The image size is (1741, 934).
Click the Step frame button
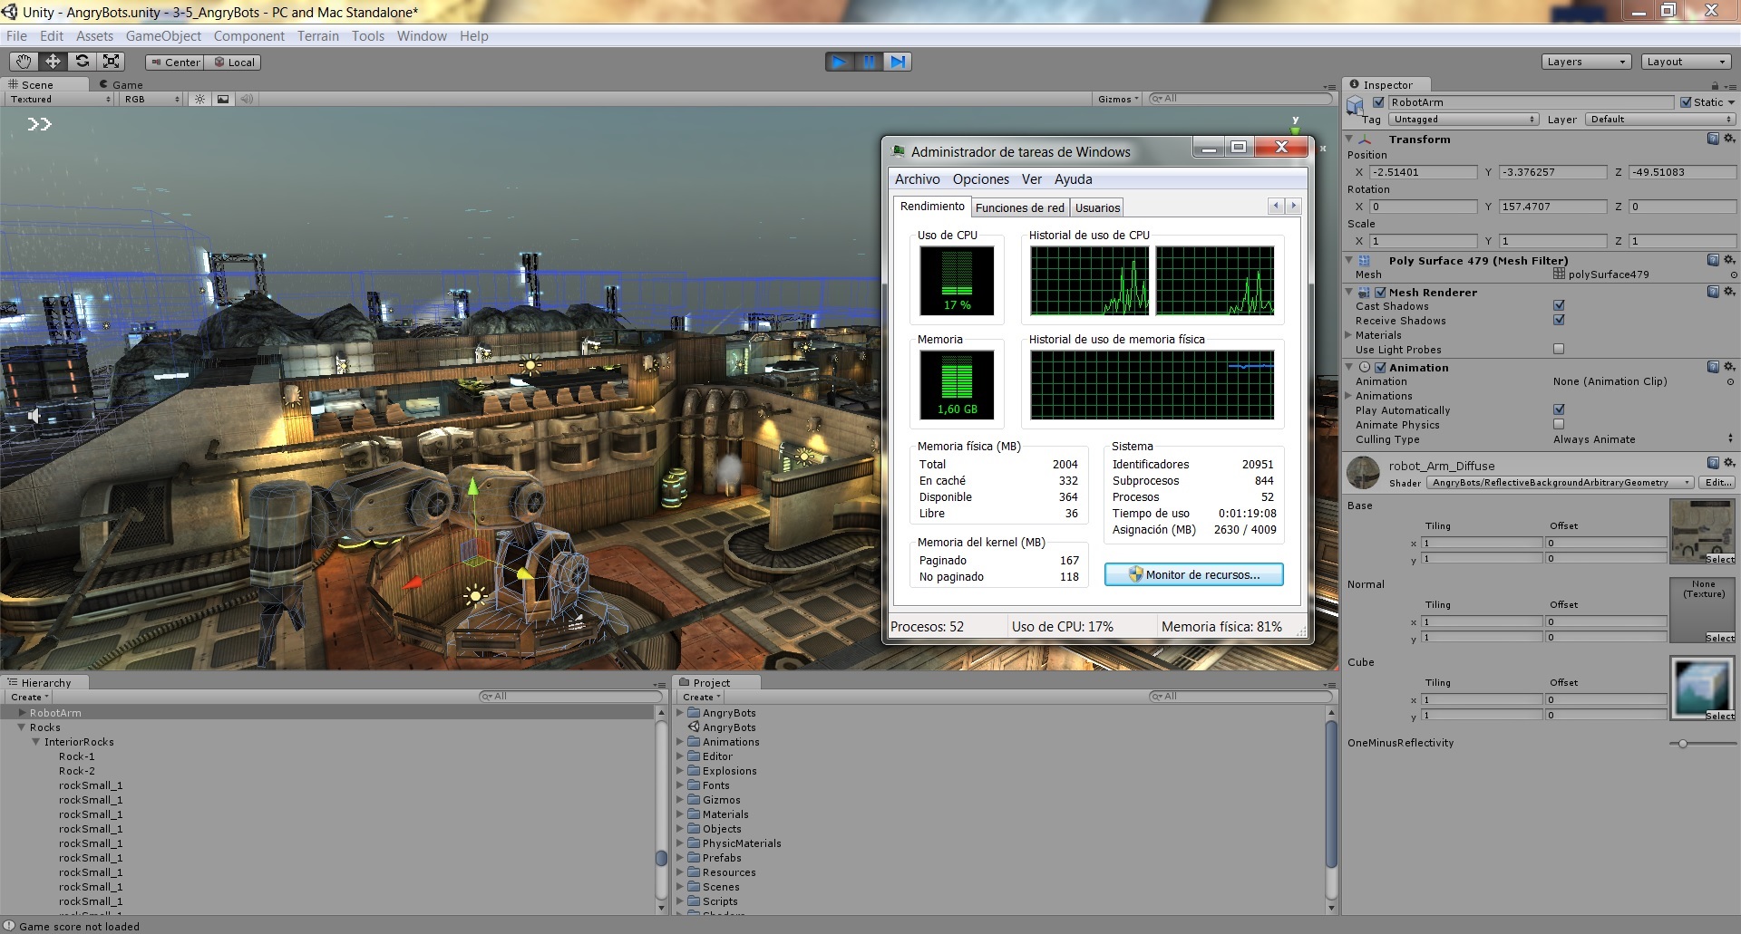898,62
